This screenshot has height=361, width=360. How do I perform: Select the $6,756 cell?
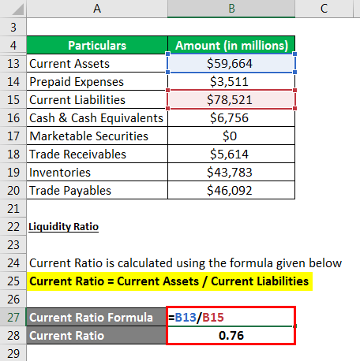[x=231, y=117]
